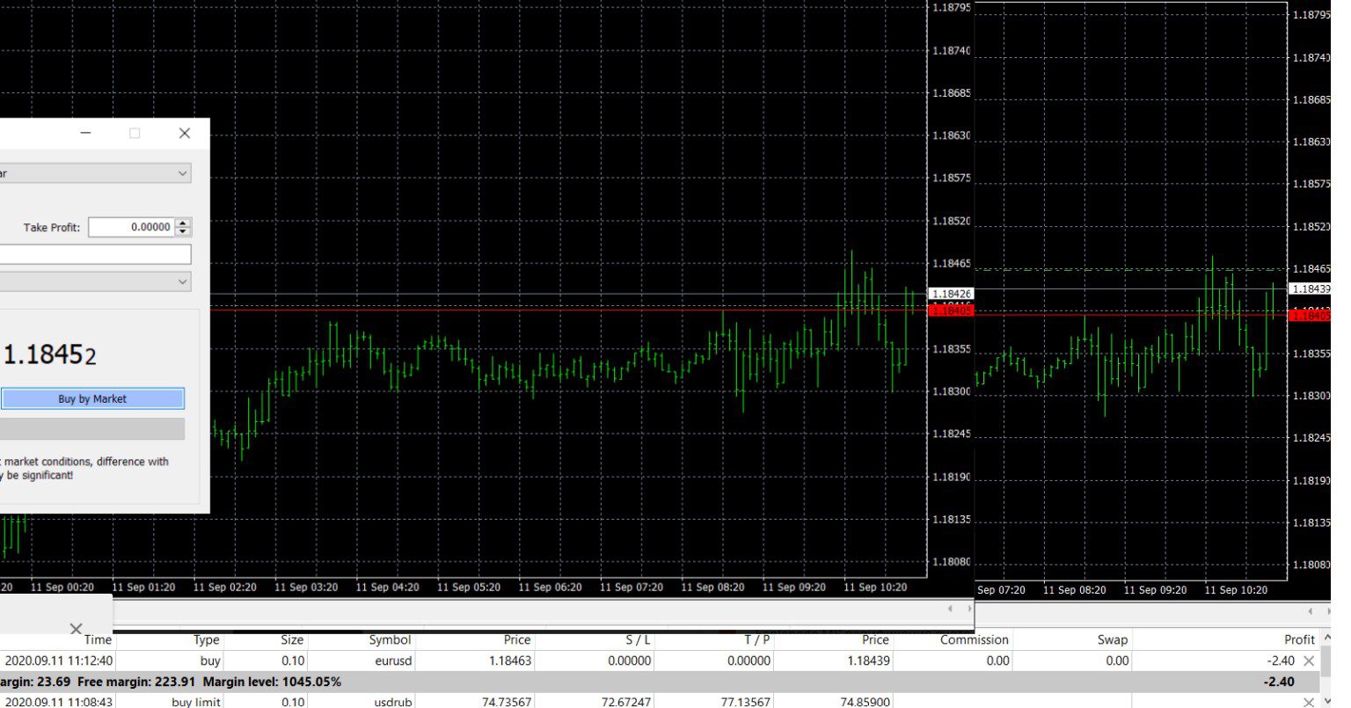1351x708 pixels.
Task: Click the 74.85900 current price cell
Action: (x=865, y=702)
